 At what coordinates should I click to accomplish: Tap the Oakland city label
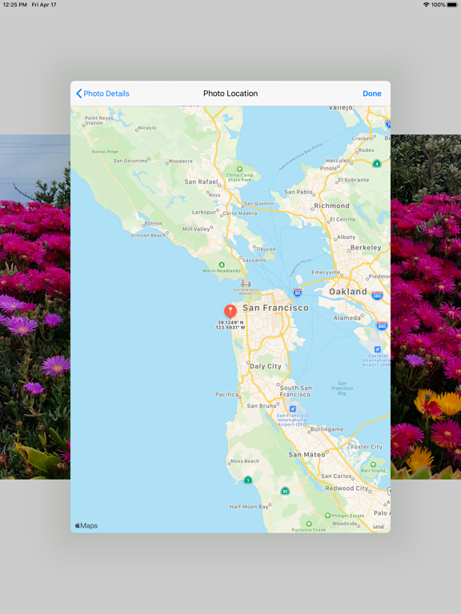348,292
